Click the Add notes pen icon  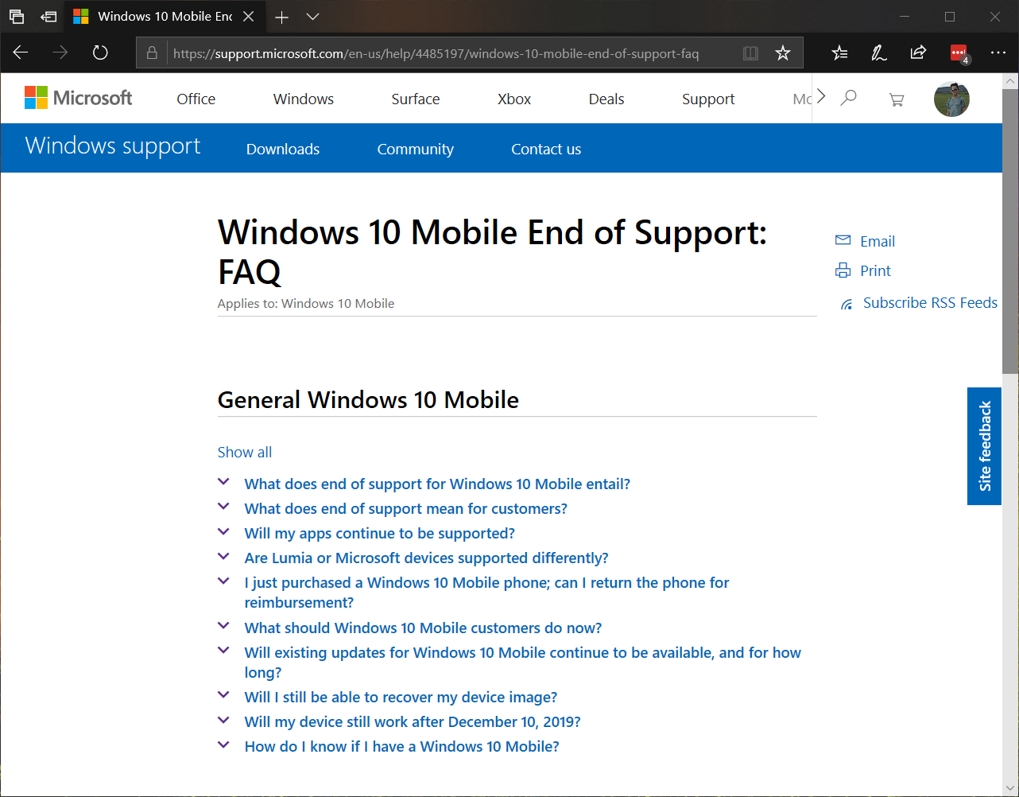pos(879,52)
